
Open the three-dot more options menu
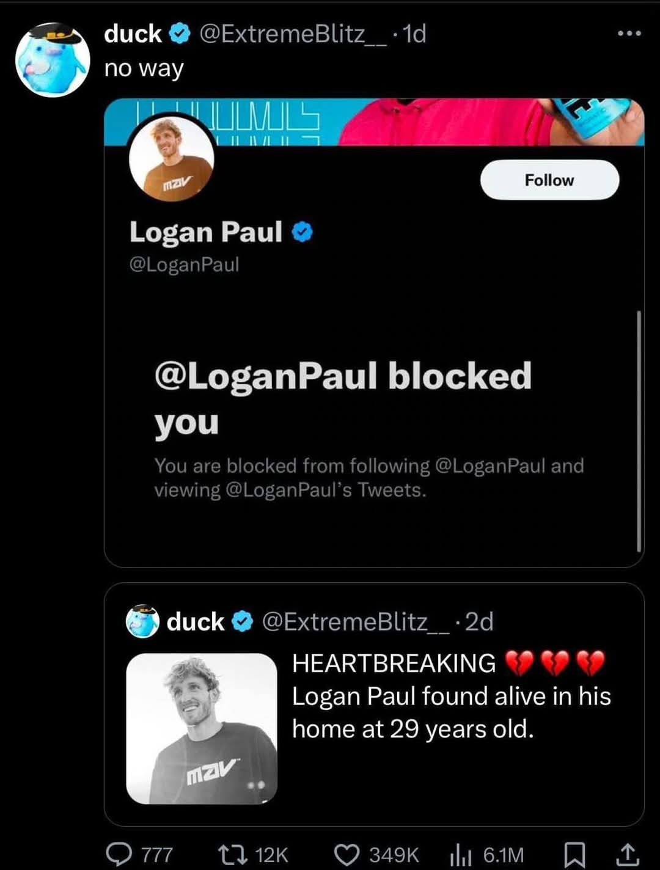(629, 34)
